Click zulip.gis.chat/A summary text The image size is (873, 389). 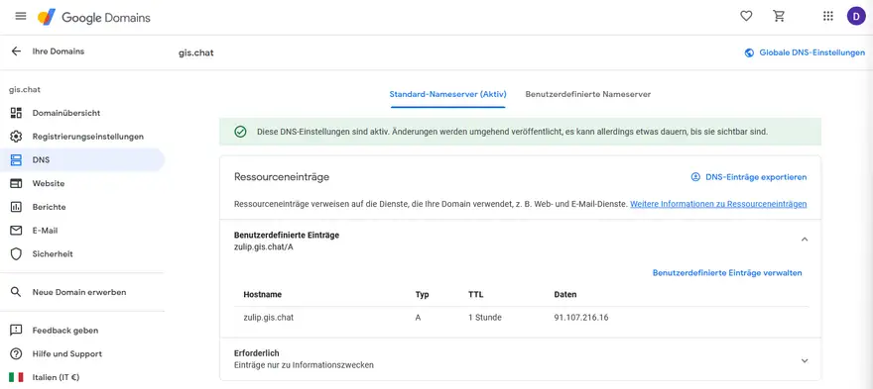(263, 246)
